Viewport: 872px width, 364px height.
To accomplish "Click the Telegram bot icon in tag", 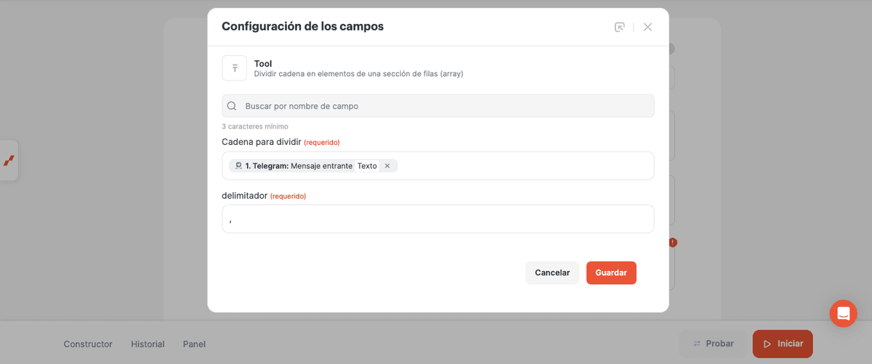I will (x=238, y=166).
